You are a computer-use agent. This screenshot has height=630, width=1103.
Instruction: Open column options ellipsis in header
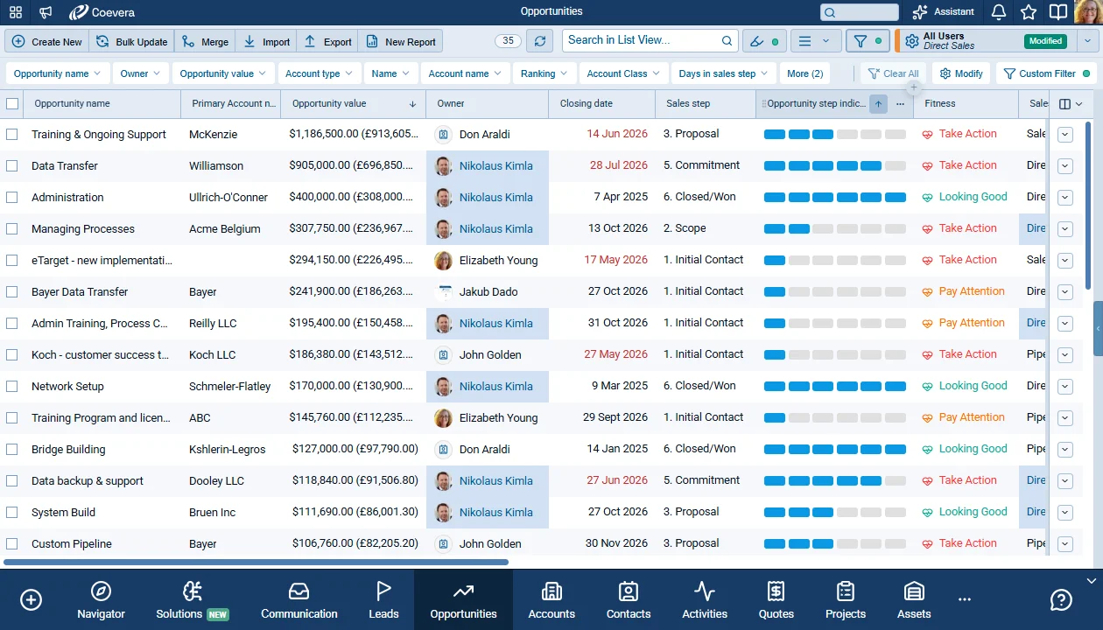900,103
